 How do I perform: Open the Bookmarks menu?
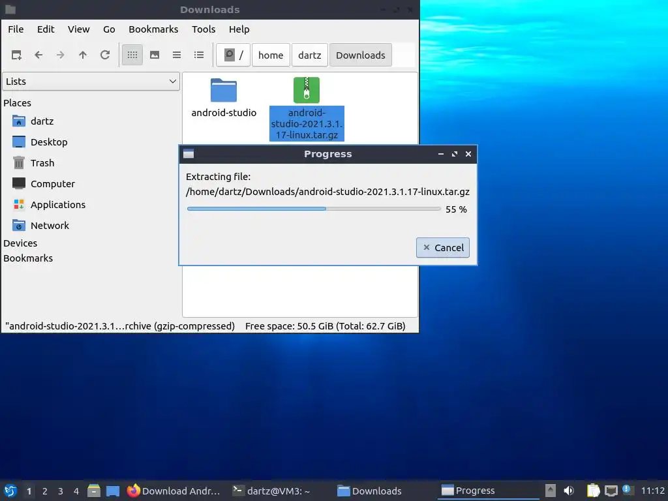[x=153, y=29]
